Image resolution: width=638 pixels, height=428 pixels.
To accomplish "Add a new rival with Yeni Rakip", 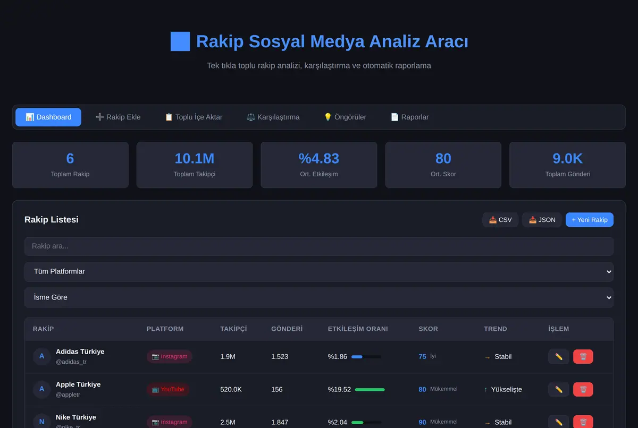I will pos(590,220).
